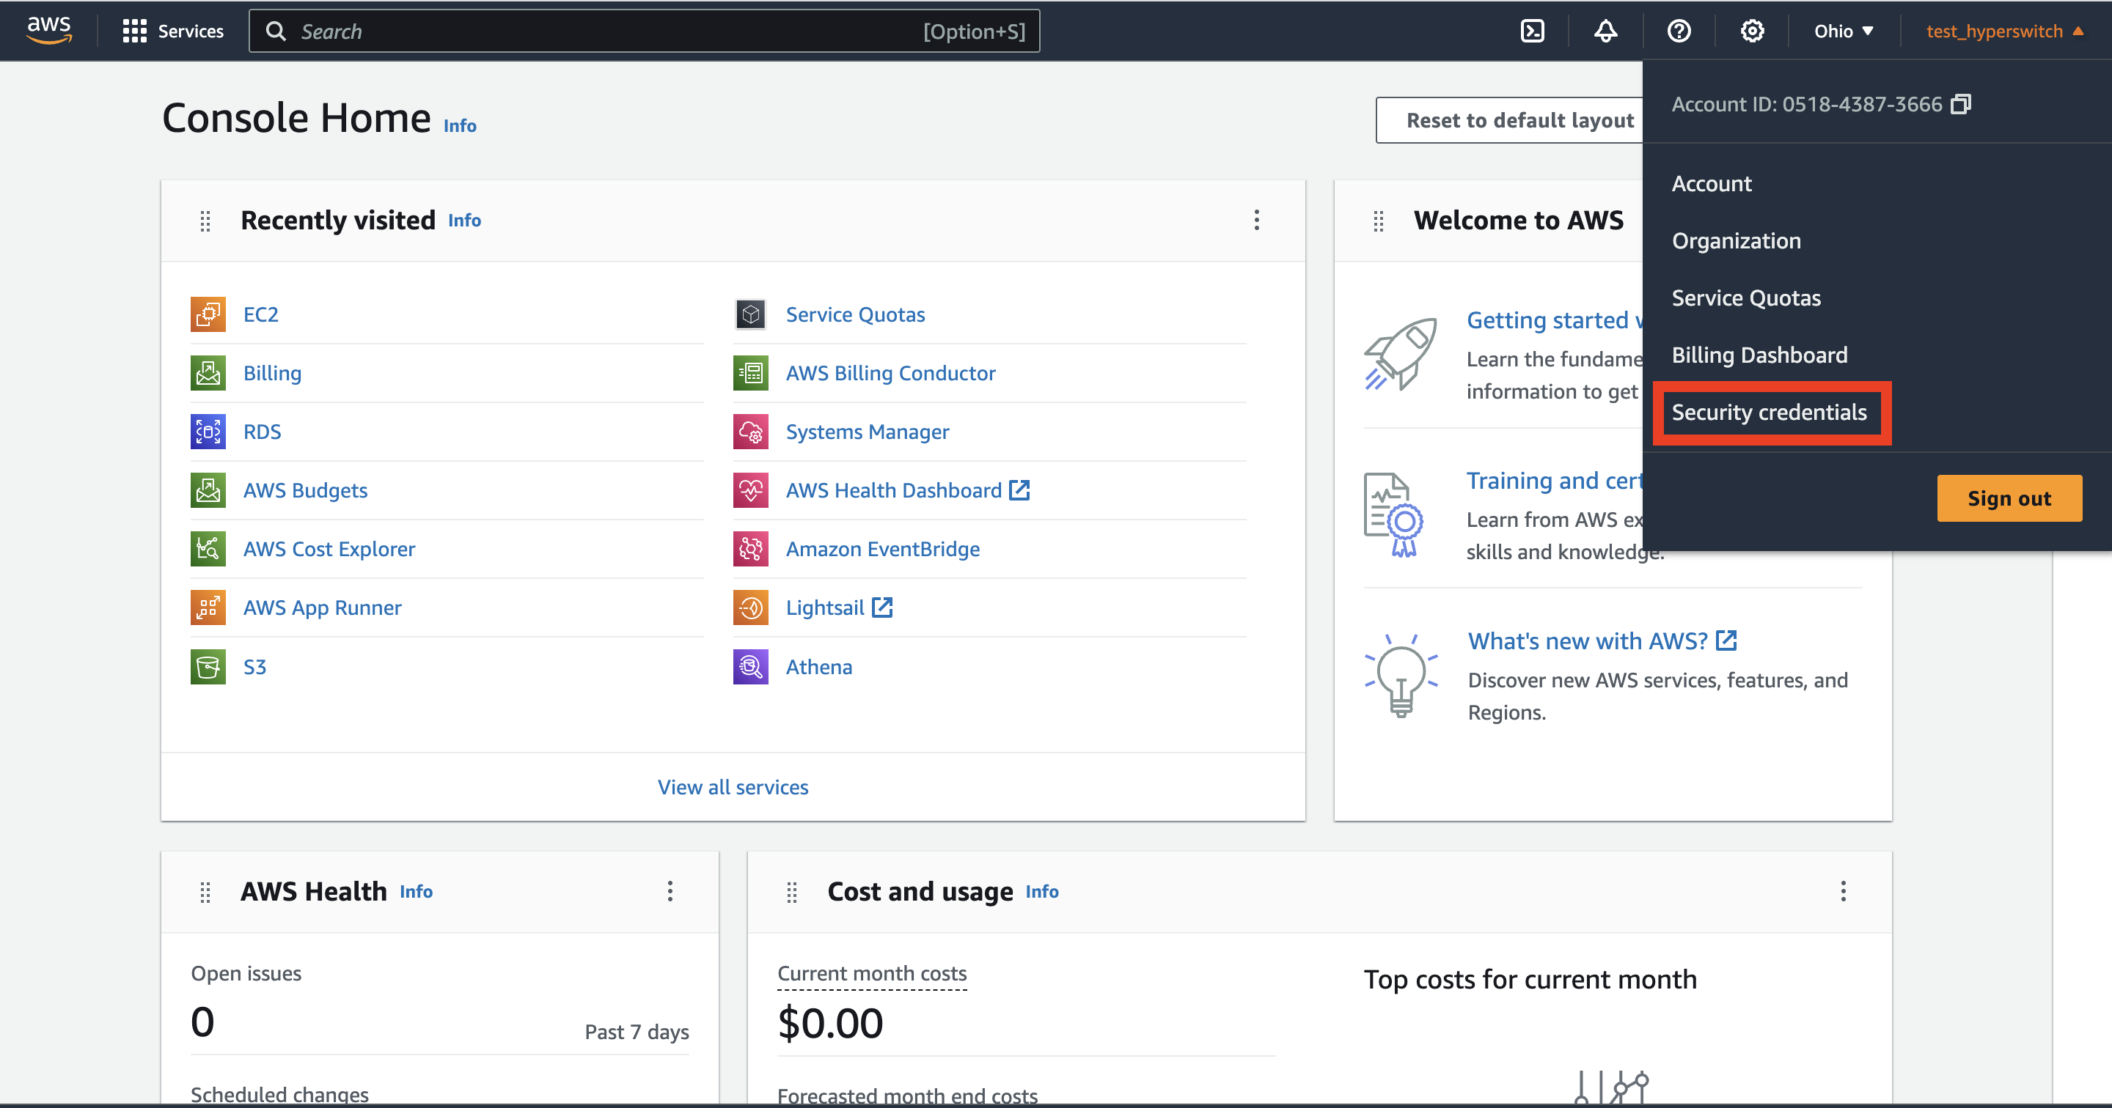This screenshot has height=1108, width=2112.
Task: Click the Athena service icon
Action: tap(750, 667)
